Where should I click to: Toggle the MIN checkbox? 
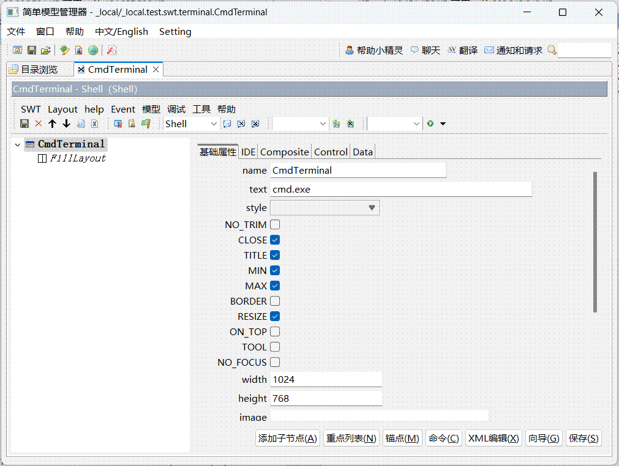coord(275,270)
